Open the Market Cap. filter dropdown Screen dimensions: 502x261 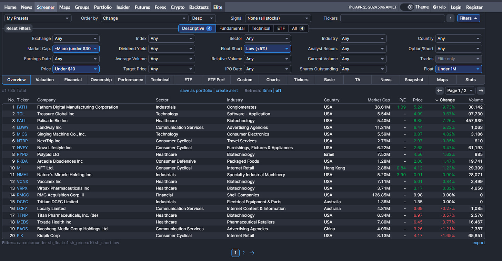click(x=76, y=49)
